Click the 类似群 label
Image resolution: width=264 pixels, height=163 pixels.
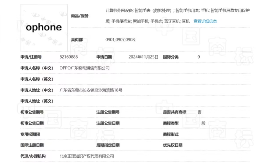[77, 40]
